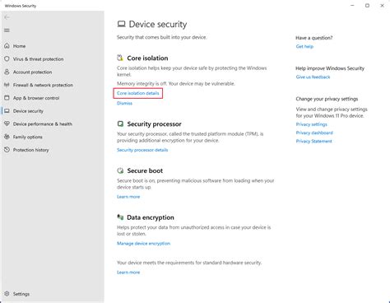390x303 pixels.
Task: Click 'Help improve Windows Security' heading
Action: [x=330, y=68]
